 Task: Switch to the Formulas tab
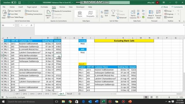[44, 7]
